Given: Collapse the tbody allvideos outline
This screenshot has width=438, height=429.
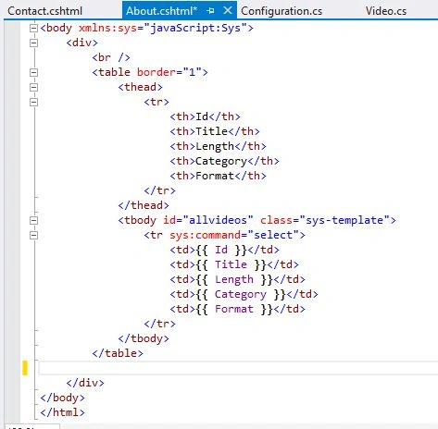Looking at the screenshot, I should click(x=33, y=220).
